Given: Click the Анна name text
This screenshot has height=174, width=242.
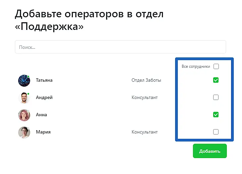Looking at the screenshot, I should [41, 115].
